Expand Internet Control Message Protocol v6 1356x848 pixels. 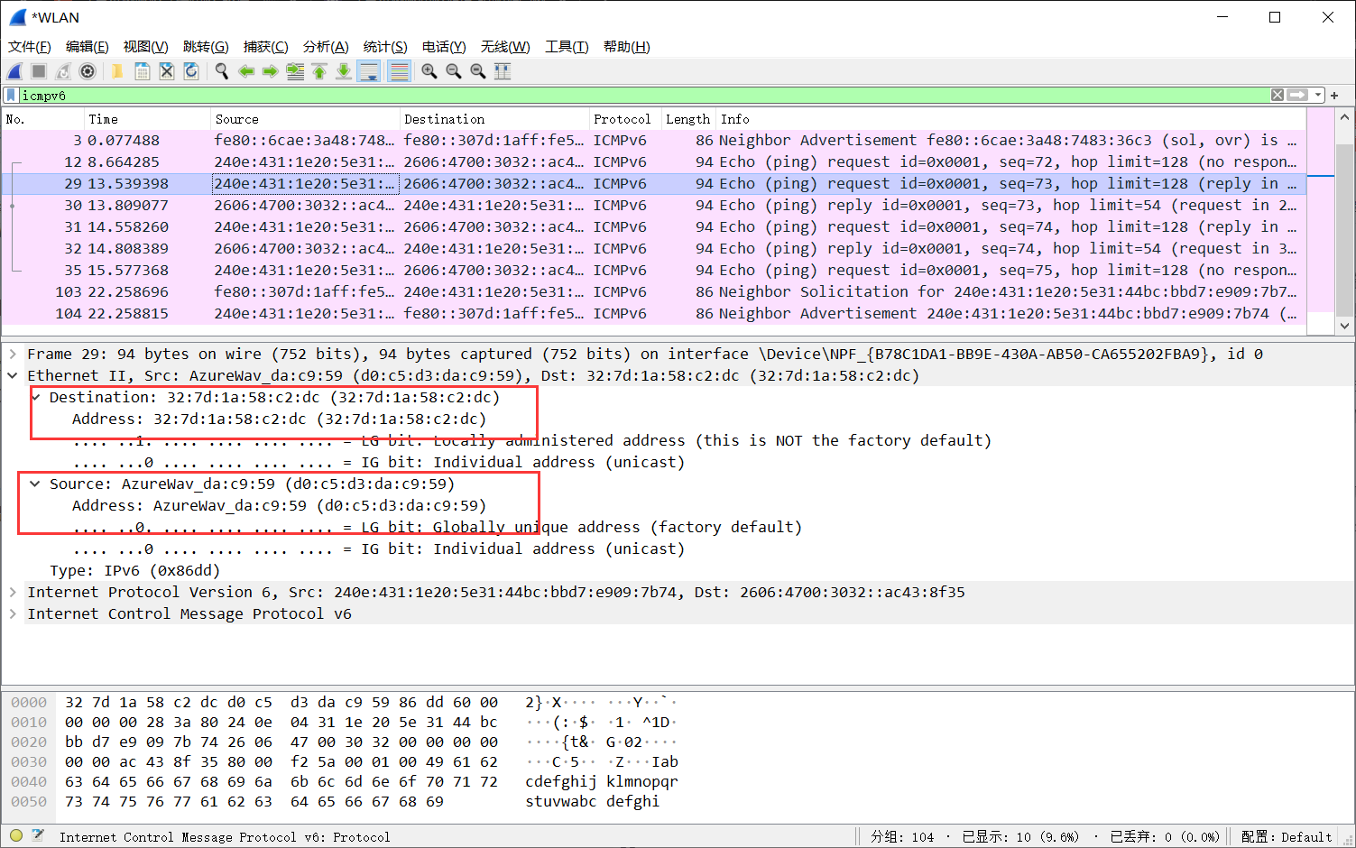[13, 613]
